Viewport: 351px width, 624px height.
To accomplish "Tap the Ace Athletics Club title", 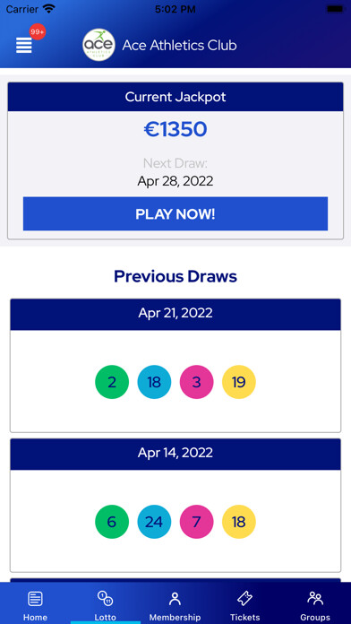I will pyautogui.click(x=179, y=45).
